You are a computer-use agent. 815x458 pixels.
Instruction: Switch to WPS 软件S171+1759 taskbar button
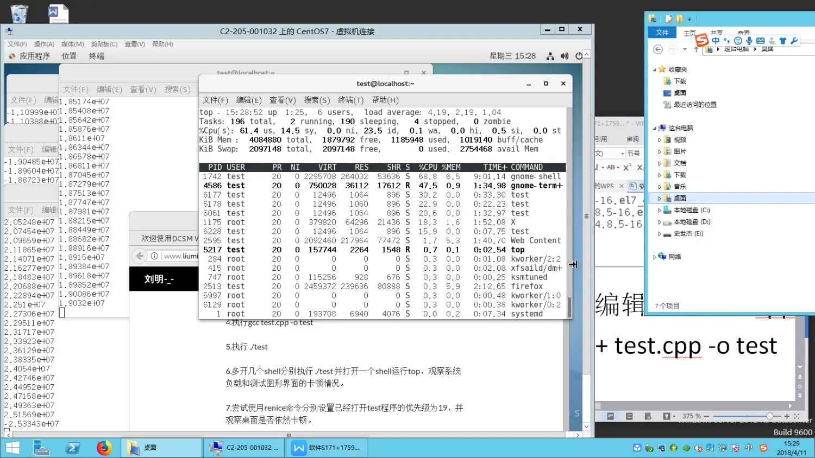click(x=327, y=448)
